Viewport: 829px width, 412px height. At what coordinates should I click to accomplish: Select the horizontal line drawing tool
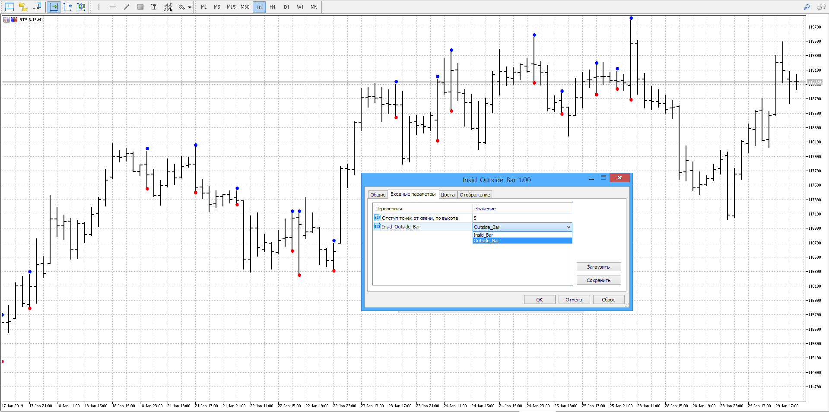coord(113,7)
